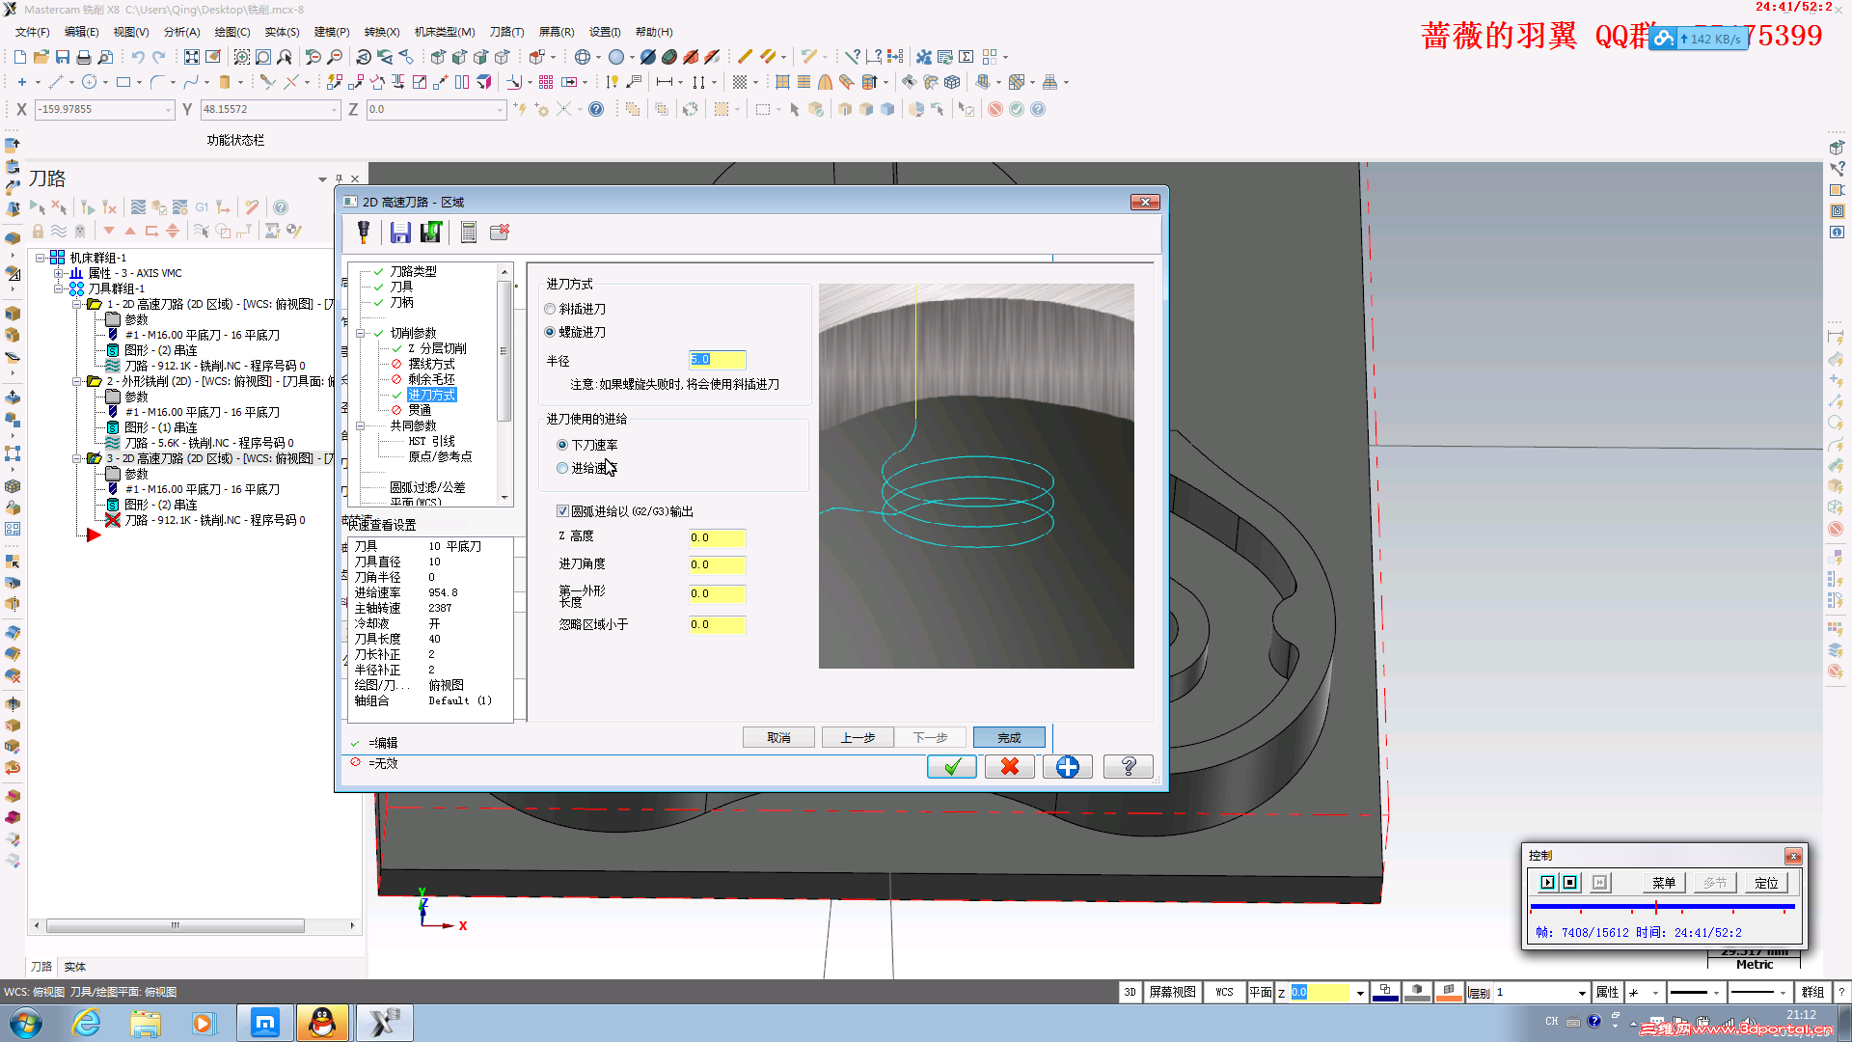Click the Fit to screen icon
Image resolution: width=1852 pixels, height=1042 pixels.
click(x=192, y=57)
